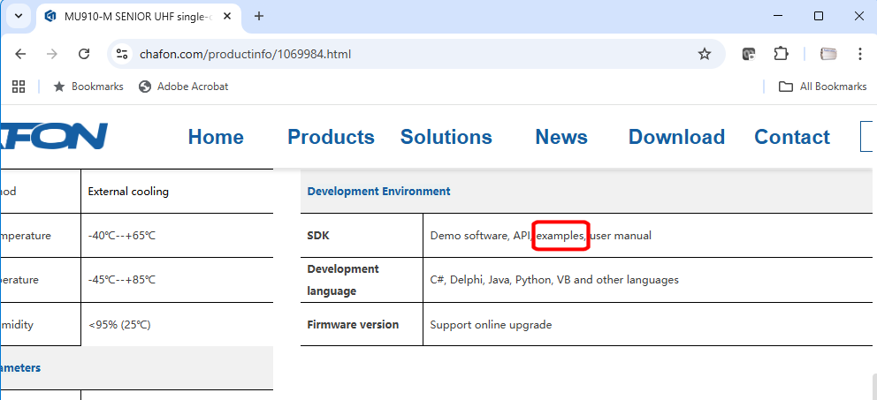Minimize the Chrome window
Image resolution: width=877 pixels, height=400 pixels.
pyautogui.click(x=777, y=16)
